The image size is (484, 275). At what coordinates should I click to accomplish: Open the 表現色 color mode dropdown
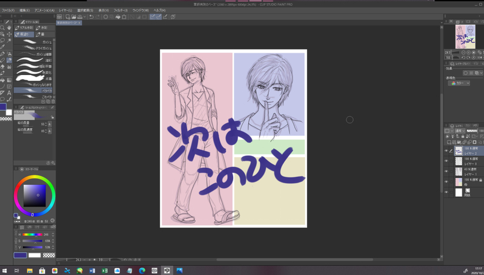pyautogui.click(x=460, y=83)
